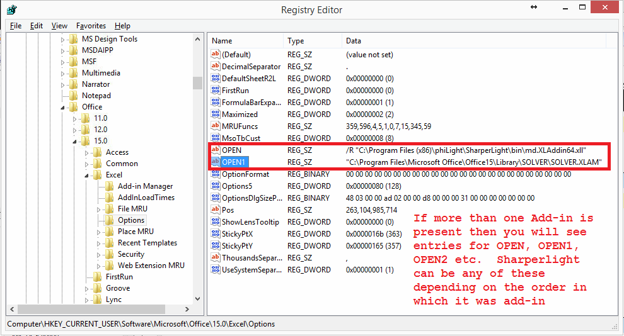Image resolution: width=624 pixels, height=336 pixels.
Task: Open the Favorites menu
Action: pyautogui.click(x=91, y=26)
